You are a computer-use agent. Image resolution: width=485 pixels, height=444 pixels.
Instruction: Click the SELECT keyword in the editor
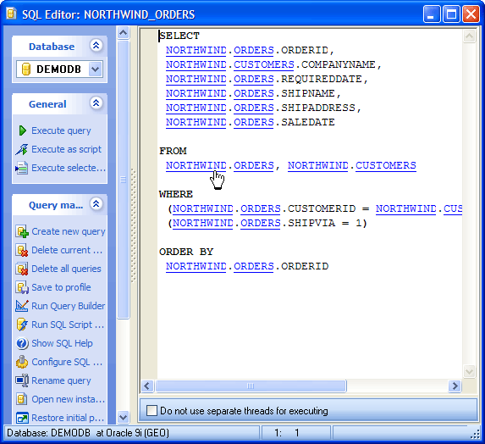[x=179, y=36]
